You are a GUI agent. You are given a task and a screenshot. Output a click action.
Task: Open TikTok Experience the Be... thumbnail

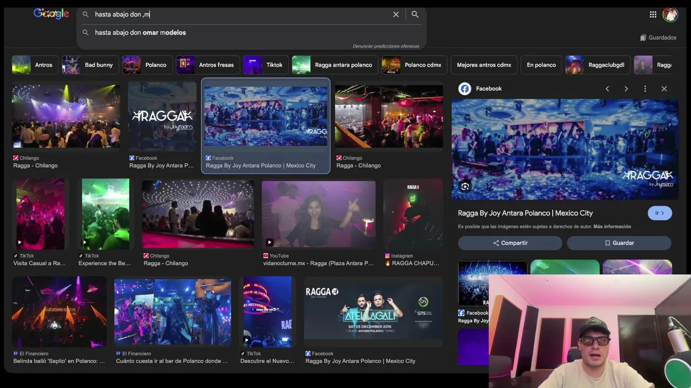click(x=105, y=214)
